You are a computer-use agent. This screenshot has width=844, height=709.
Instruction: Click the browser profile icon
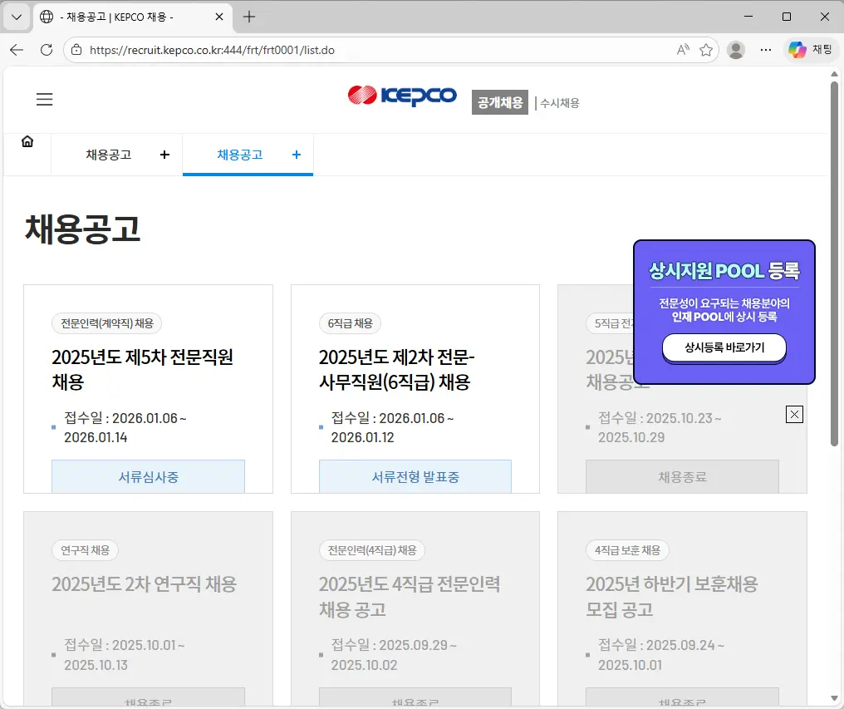click(x=735, y=49)
